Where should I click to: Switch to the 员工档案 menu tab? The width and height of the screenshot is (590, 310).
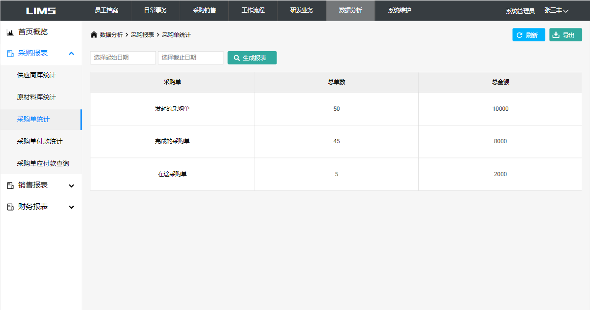coord(106,10)
